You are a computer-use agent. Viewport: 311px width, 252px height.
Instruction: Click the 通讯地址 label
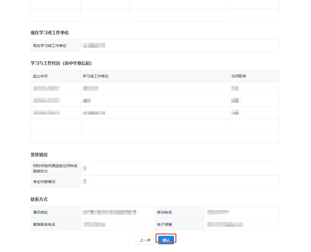[x=40, y=212]
